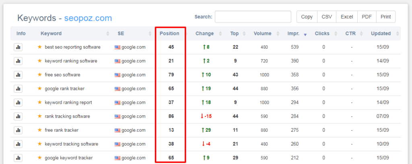412x164 pixels.
Task: Select keyword text 'google rank tracker'
Action: 65,89
